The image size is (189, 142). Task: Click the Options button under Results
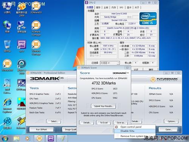(171, 122)
